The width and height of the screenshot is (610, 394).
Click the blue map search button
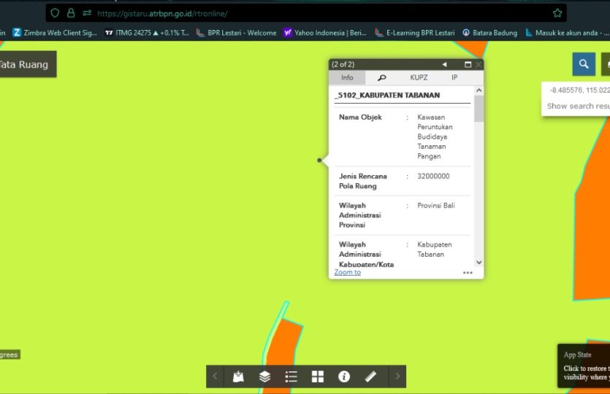coord(583,64)
